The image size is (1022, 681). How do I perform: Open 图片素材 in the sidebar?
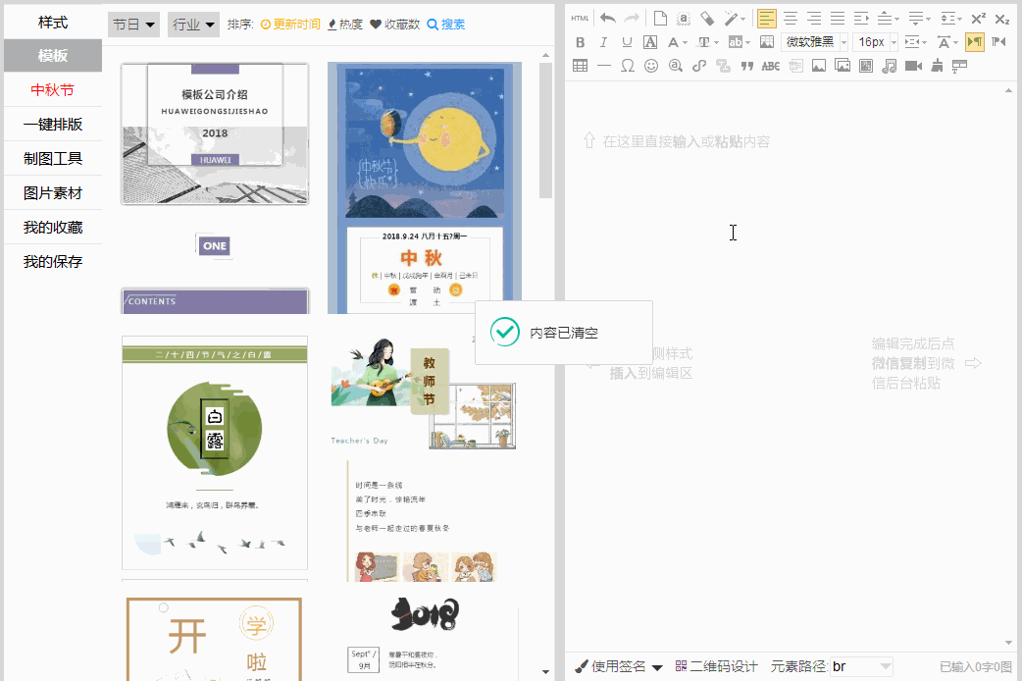pos(53,193)
